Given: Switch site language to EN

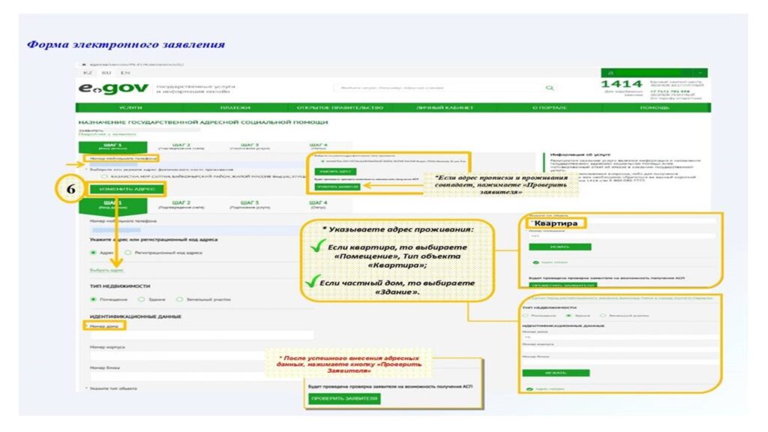Looking at the screenshot, I should (124, 73).
